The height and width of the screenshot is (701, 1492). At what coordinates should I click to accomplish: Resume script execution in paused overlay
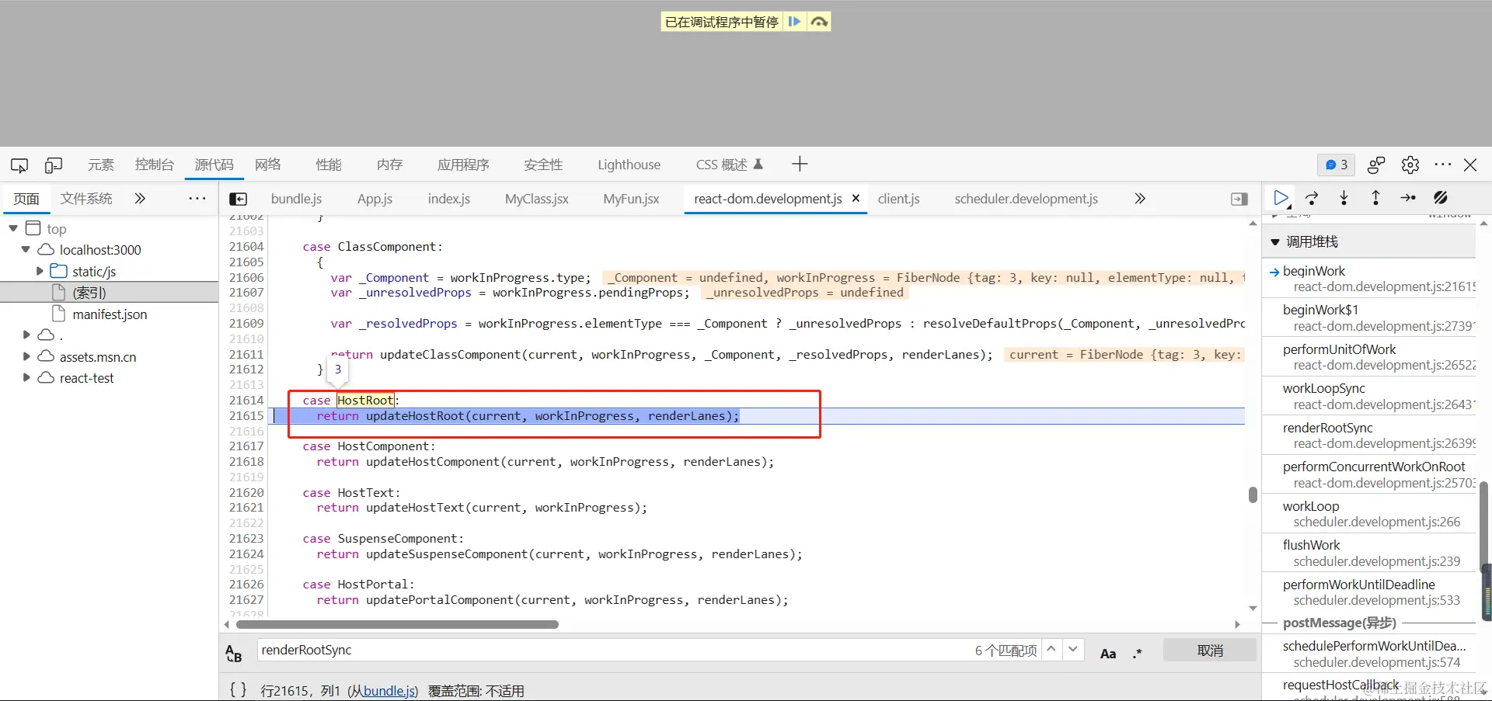(x=794, y=22)
